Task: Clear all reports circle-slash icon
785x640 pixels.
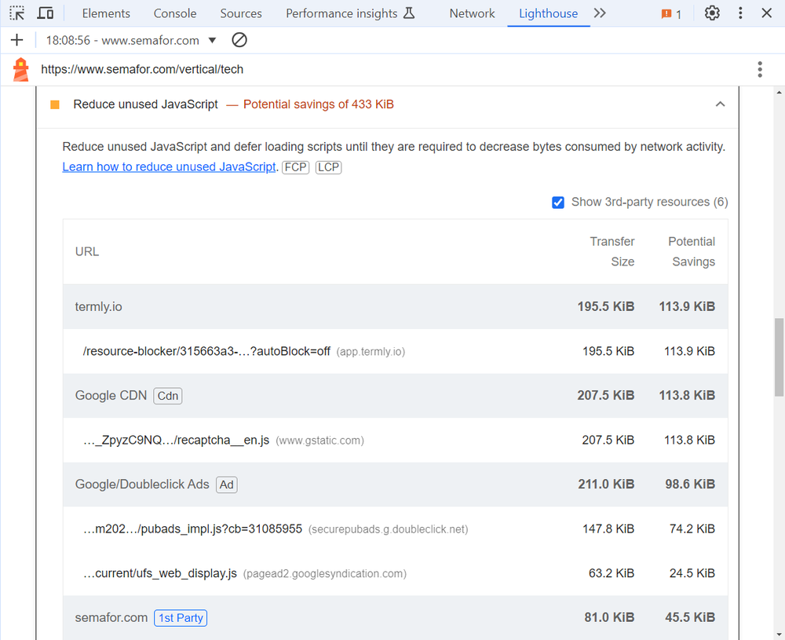Action: click(239, 40)
